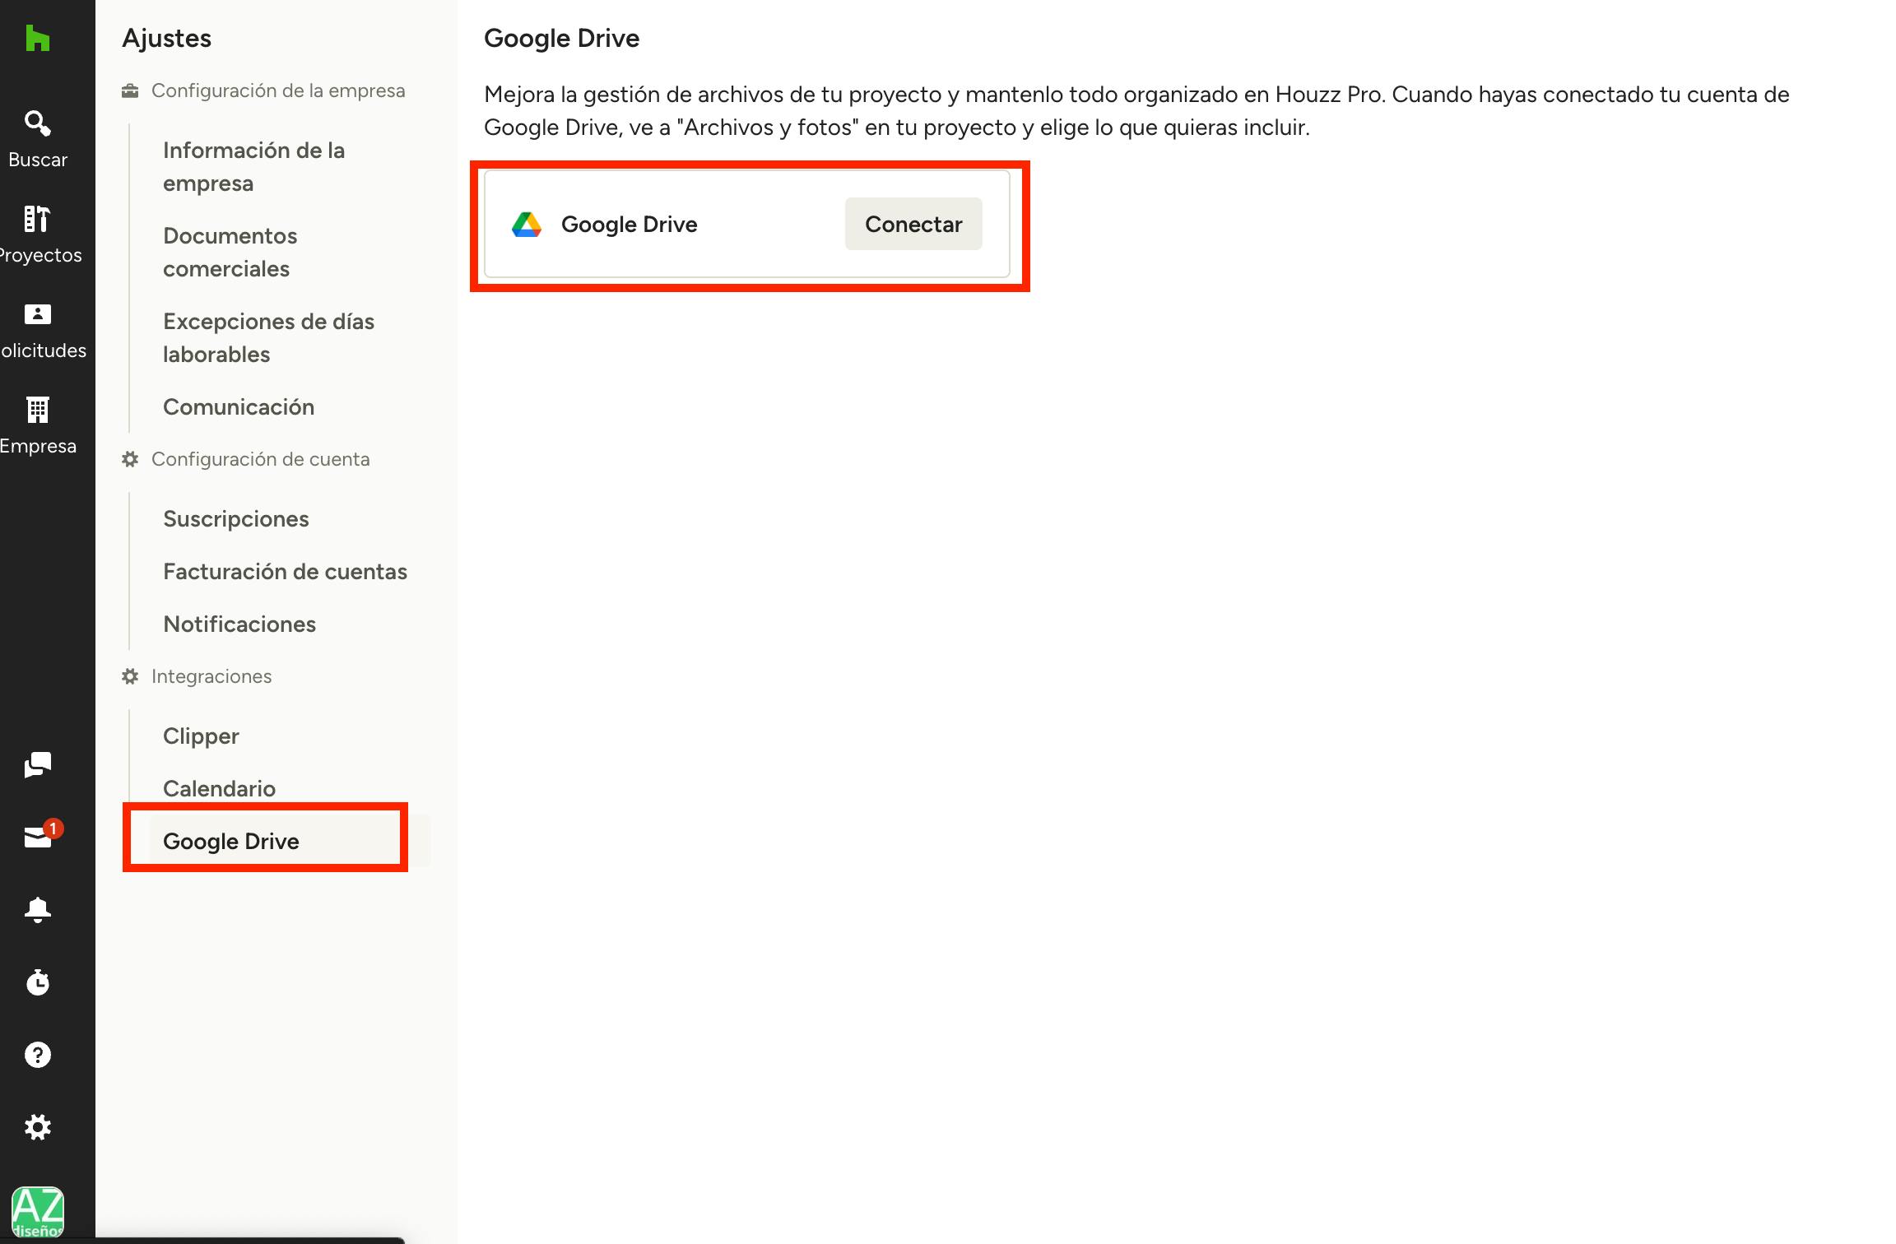
Task: Open inbox with notification badge
Action: coord(38,838)
